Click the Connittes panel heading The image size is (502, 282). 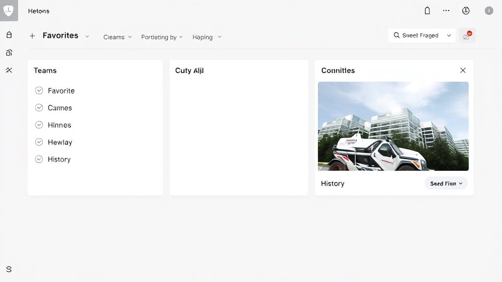click(x=338, y=70)
